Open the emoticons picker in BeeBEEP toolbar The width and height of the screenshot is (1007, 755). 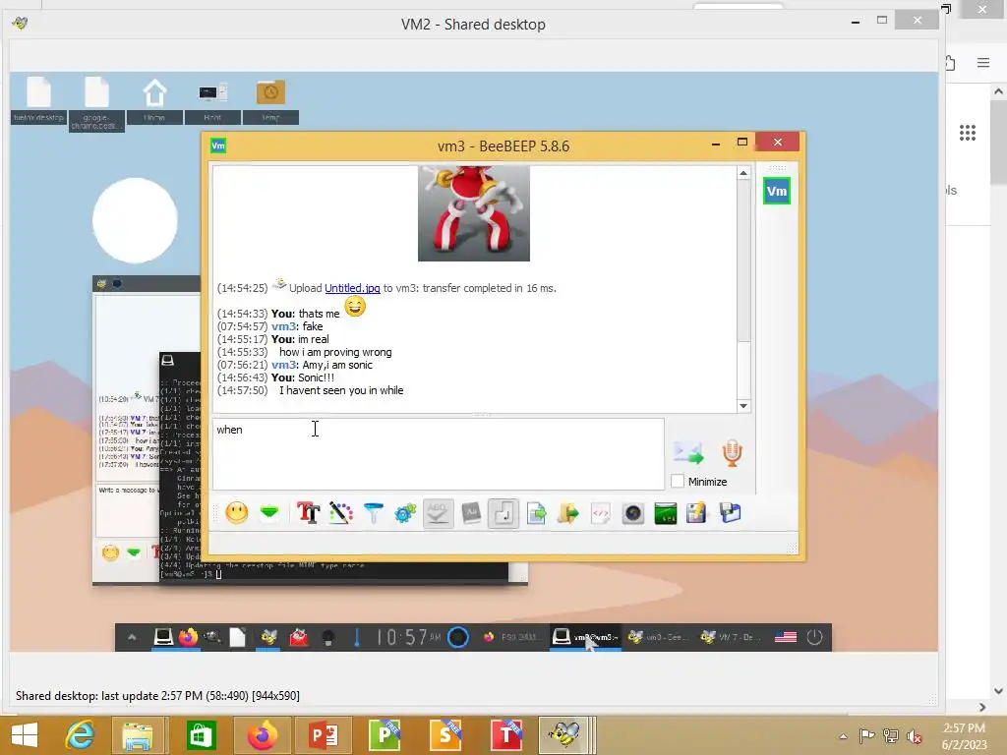(237, 513)
